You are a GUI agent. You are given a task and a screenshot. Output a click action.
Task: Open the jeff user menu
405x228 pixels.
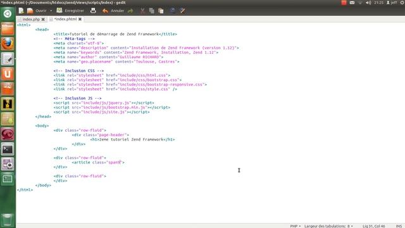(x=392, y=3)
